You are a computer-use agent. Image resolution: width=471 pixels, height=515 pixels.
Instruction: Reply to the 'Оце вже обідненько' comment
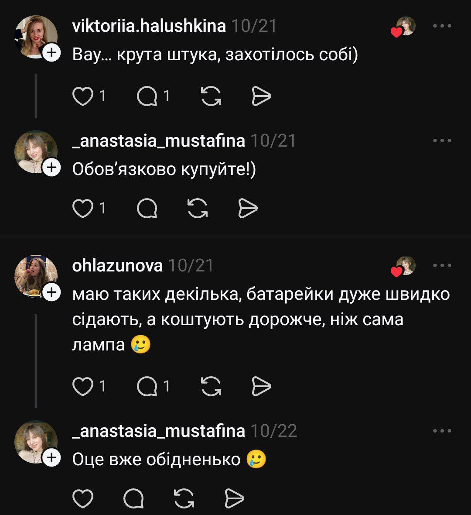133,498
